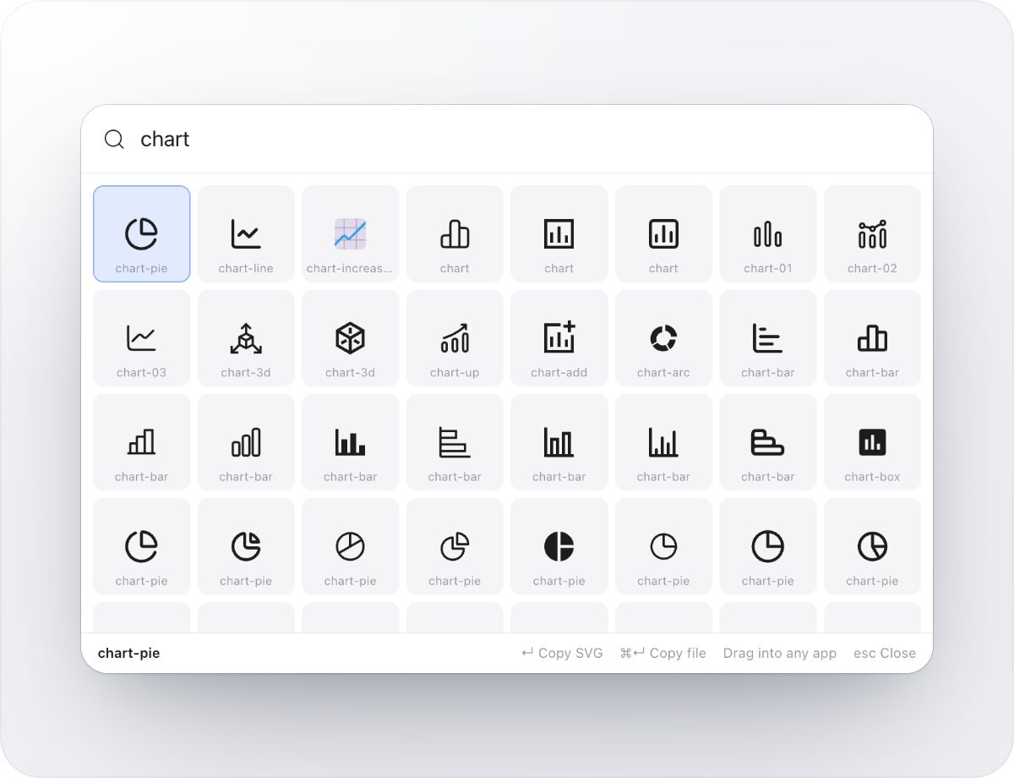
Task: Click the "Drag into any app" text
Action: click(x=780, y=653)
